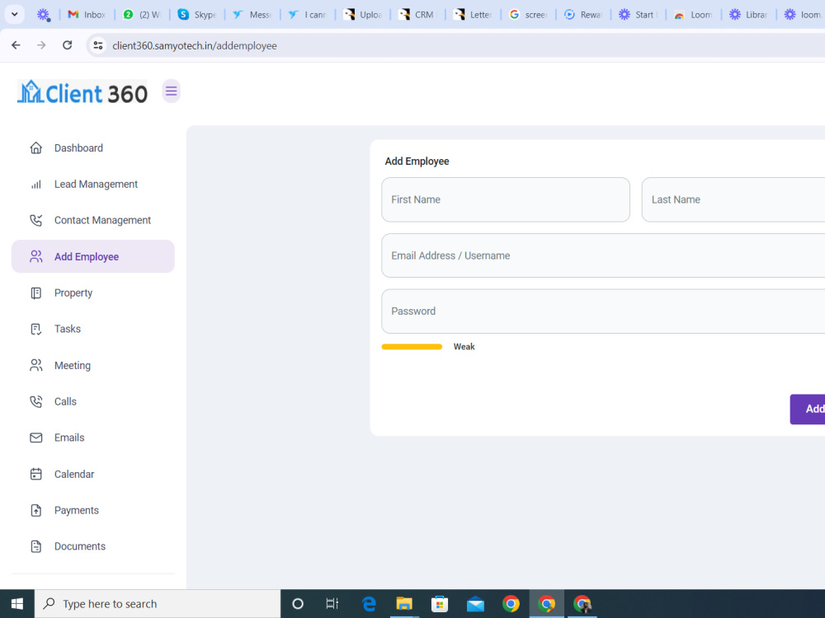Viewport: 825px width, 618px height.
Task: Click the Contact Management phone icon
Action: coord(35,220)
